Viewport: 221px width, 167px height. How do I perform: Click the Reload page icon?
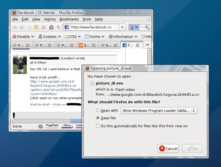pos(36,27)
